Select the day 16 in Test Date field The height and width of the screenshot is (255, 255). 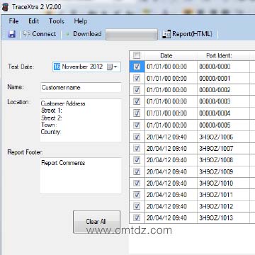click(57, 67)
